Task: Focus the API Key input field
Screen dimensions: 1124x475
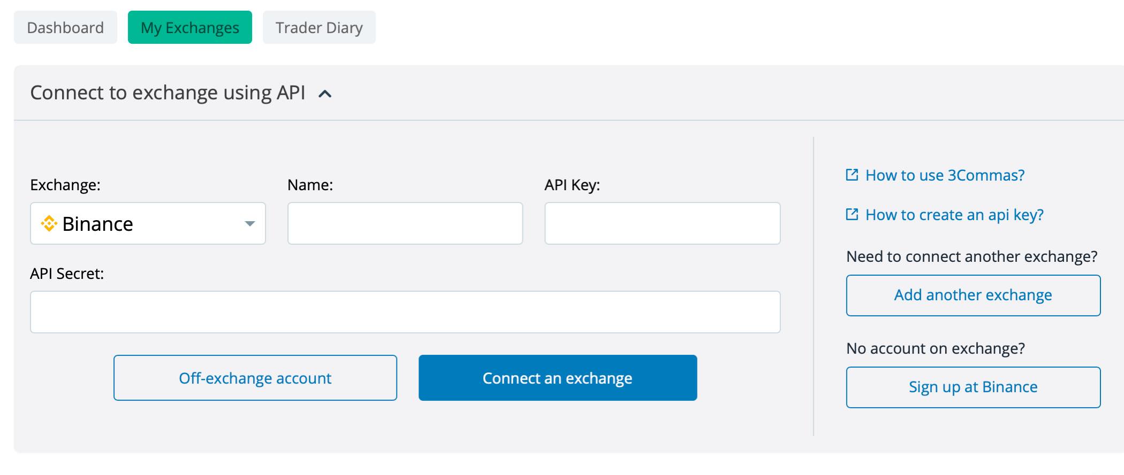Action: click(663, 223)
